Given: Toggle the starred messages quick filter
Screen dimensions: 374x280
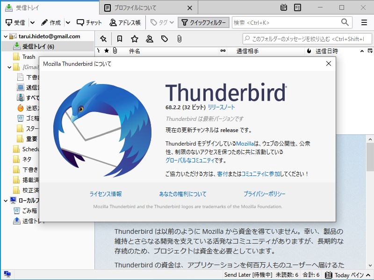Looking at the screenshot, I should coord(135,38).
